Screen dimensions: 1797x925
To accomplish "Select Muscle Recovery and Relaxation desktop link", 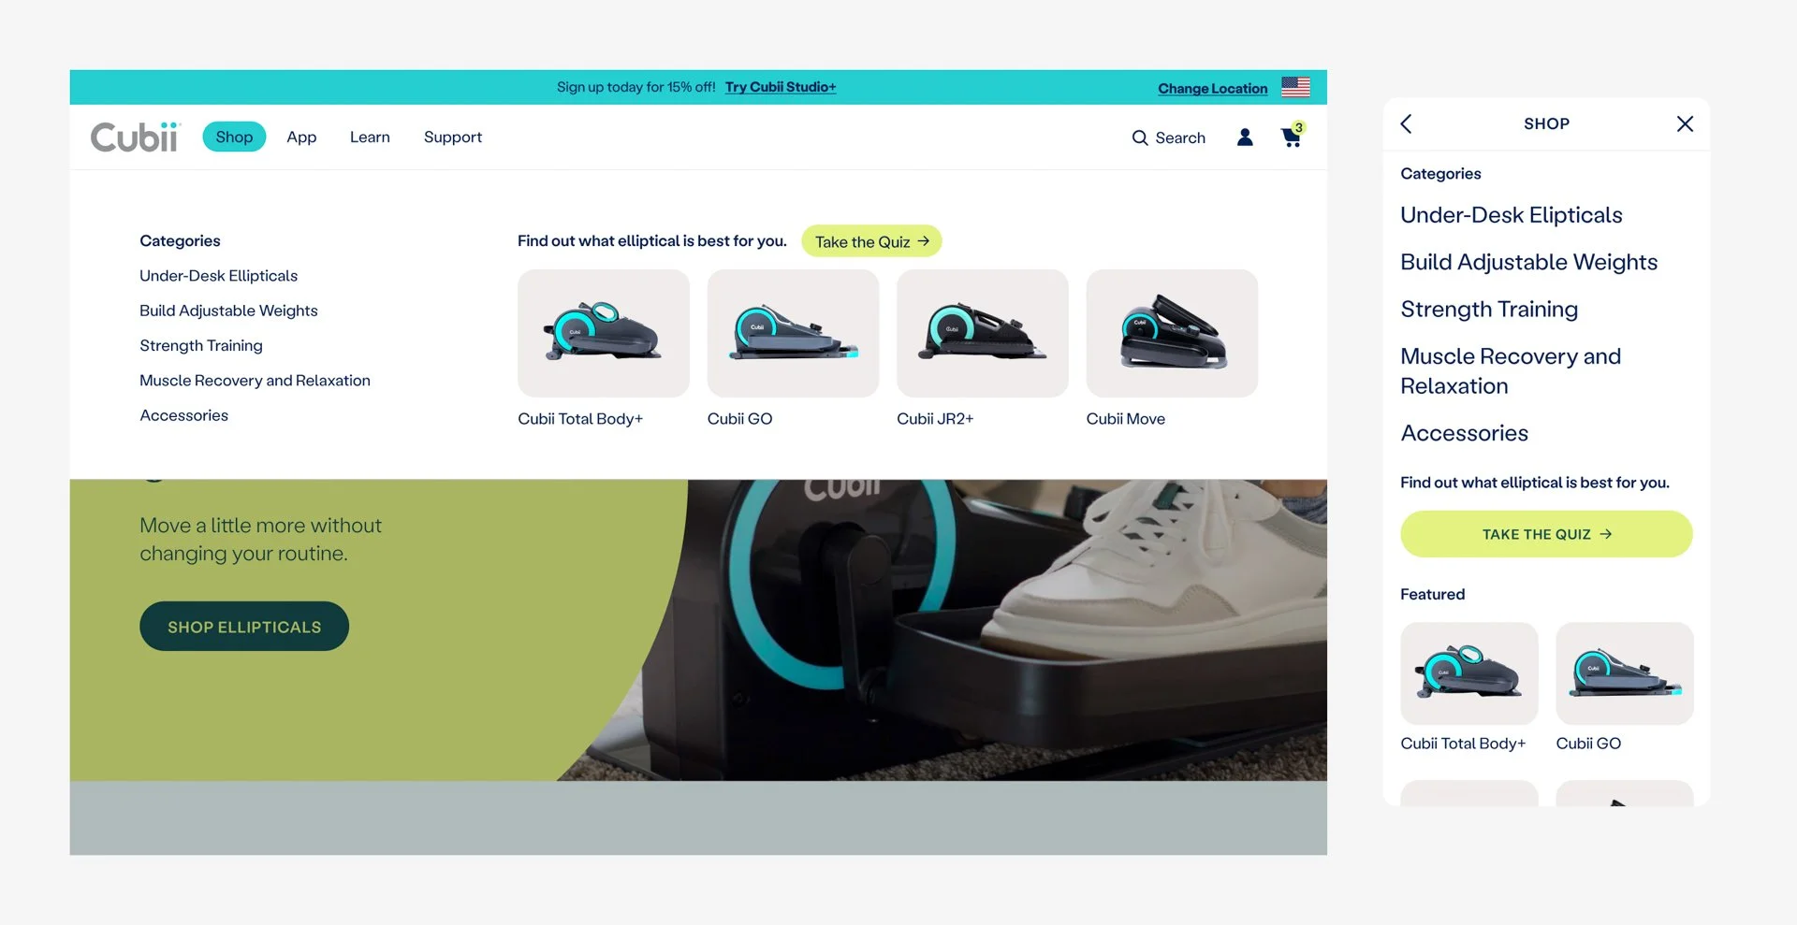I will (x=255, y=381).
